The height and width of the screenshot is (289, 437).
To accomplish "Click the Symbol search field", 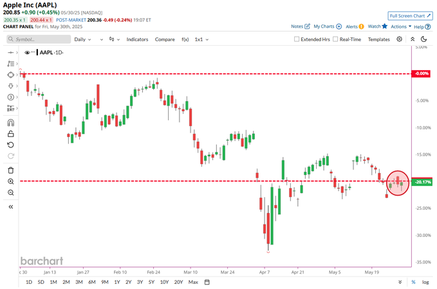I will pos(39,39).
